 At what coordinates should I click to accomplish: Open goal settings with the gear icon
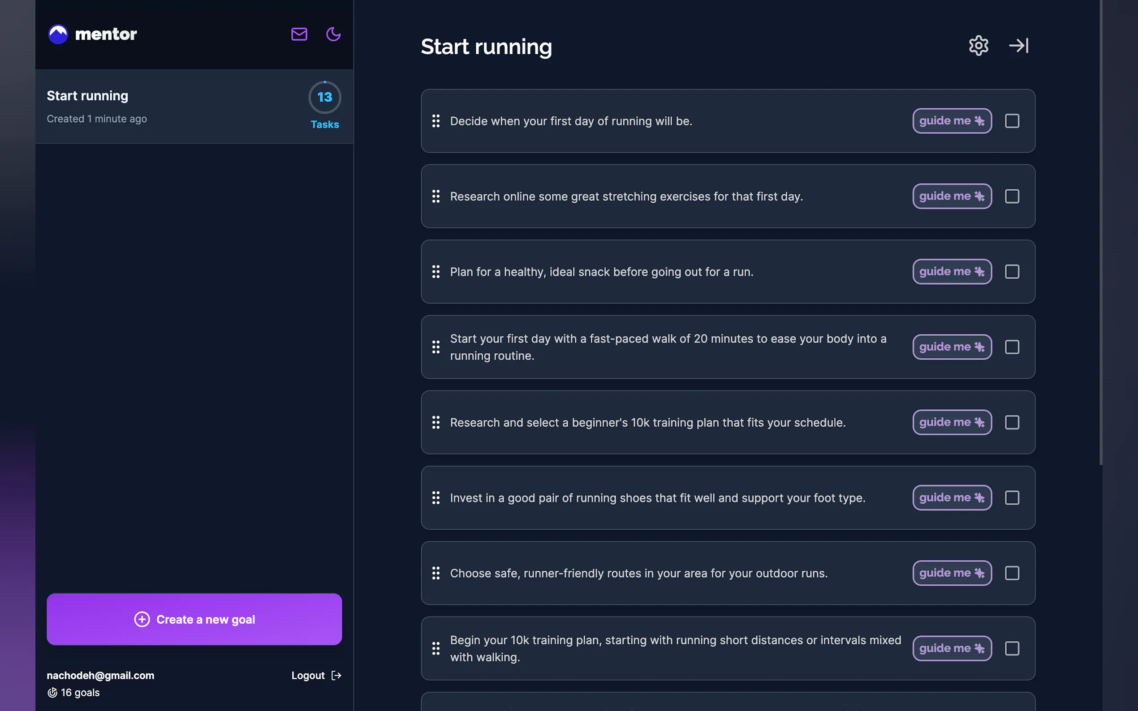pos(978,46)
